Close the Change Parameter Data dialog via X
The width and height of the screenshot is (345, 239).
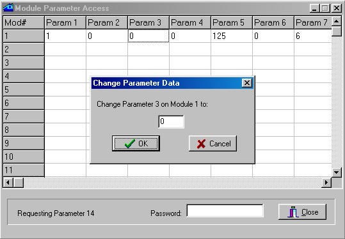pos(247,83)
